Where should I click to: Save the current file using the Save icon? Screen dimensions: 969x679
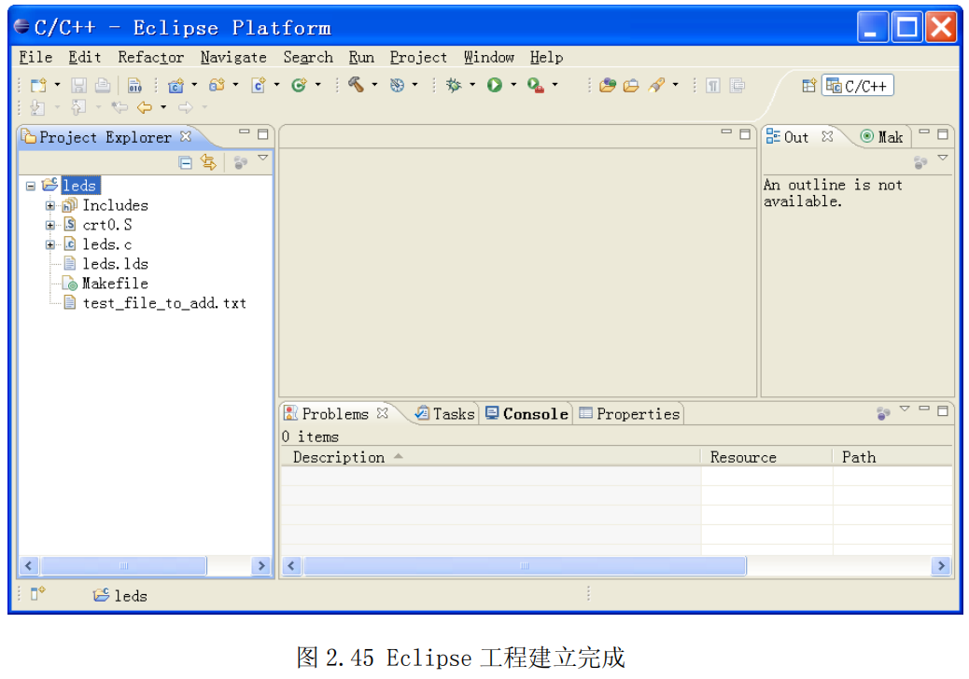pyautogui.click(x=78, y=85)
